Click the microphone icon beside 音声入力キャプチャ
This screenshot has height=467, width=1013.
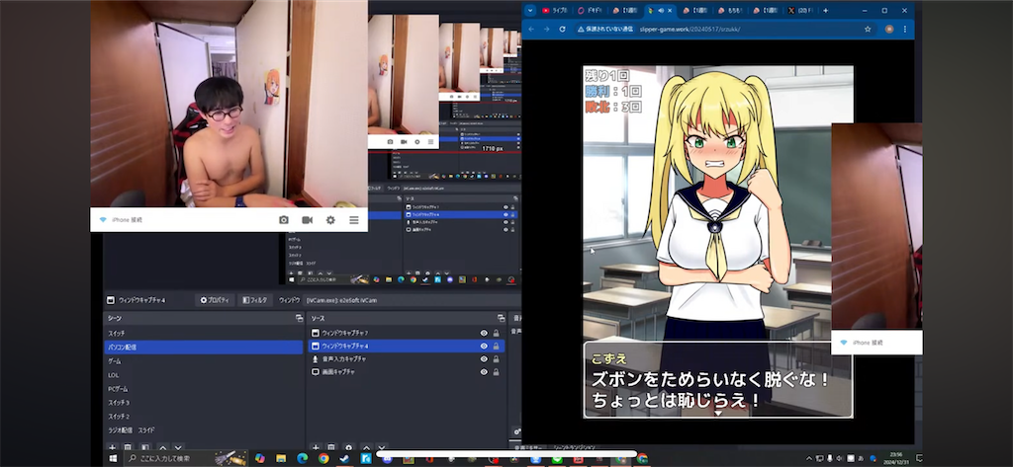click(x=316, y=359)
